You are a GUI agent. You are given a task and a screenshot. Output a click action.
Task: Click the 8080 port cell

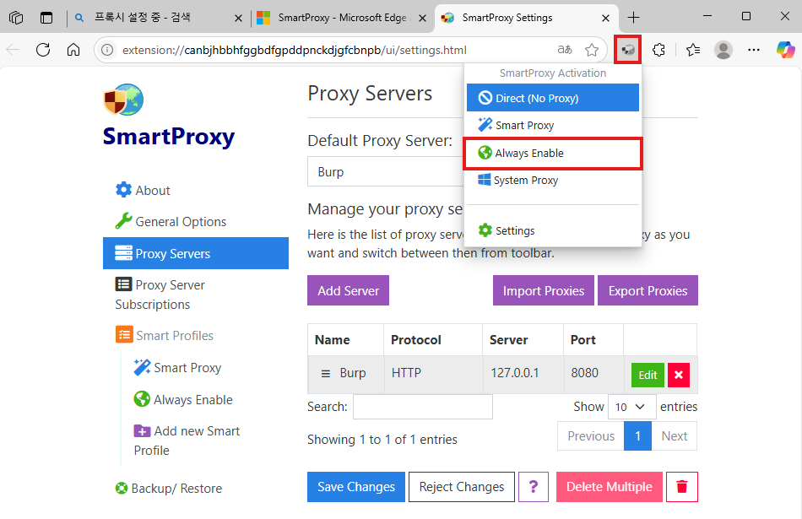(x=593, y=374)
